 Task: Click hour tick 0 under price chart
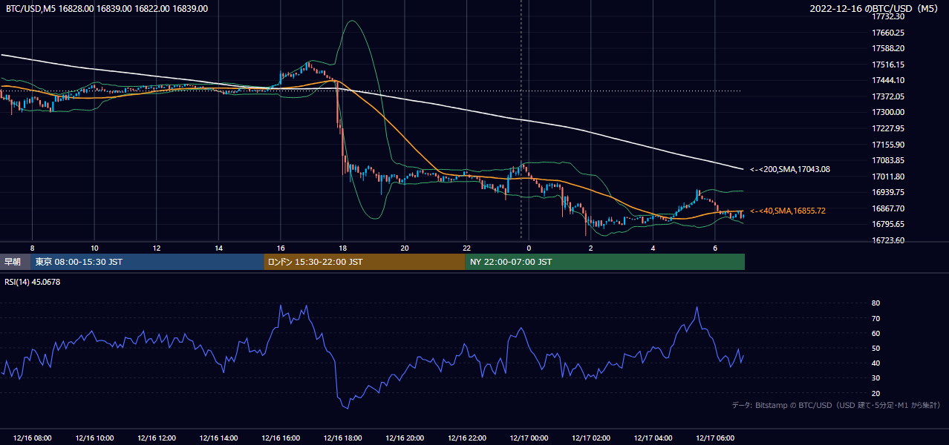529,248
